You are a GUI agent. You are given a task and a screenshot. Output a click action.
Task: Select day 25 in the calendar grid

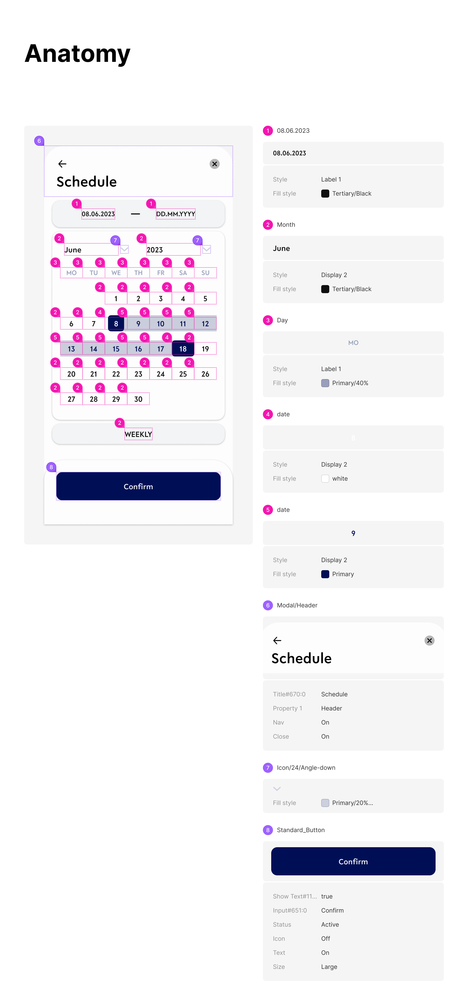tap(183, 374)
